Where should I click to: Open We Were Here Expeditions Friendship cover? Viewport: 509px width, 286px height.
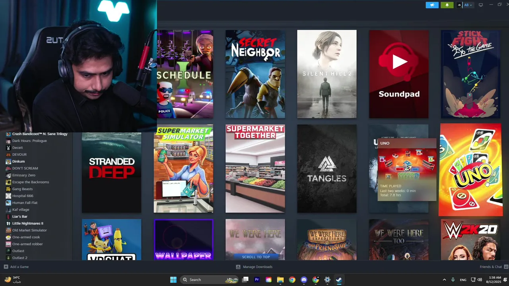(327, 240)
